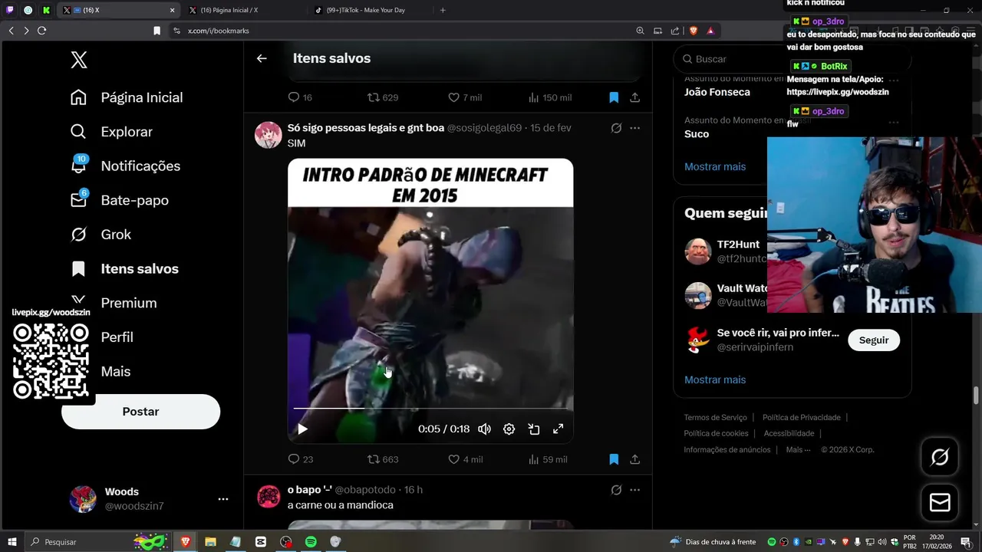
Task: Open Política de Privacidade link
Action: pos(802,418)
